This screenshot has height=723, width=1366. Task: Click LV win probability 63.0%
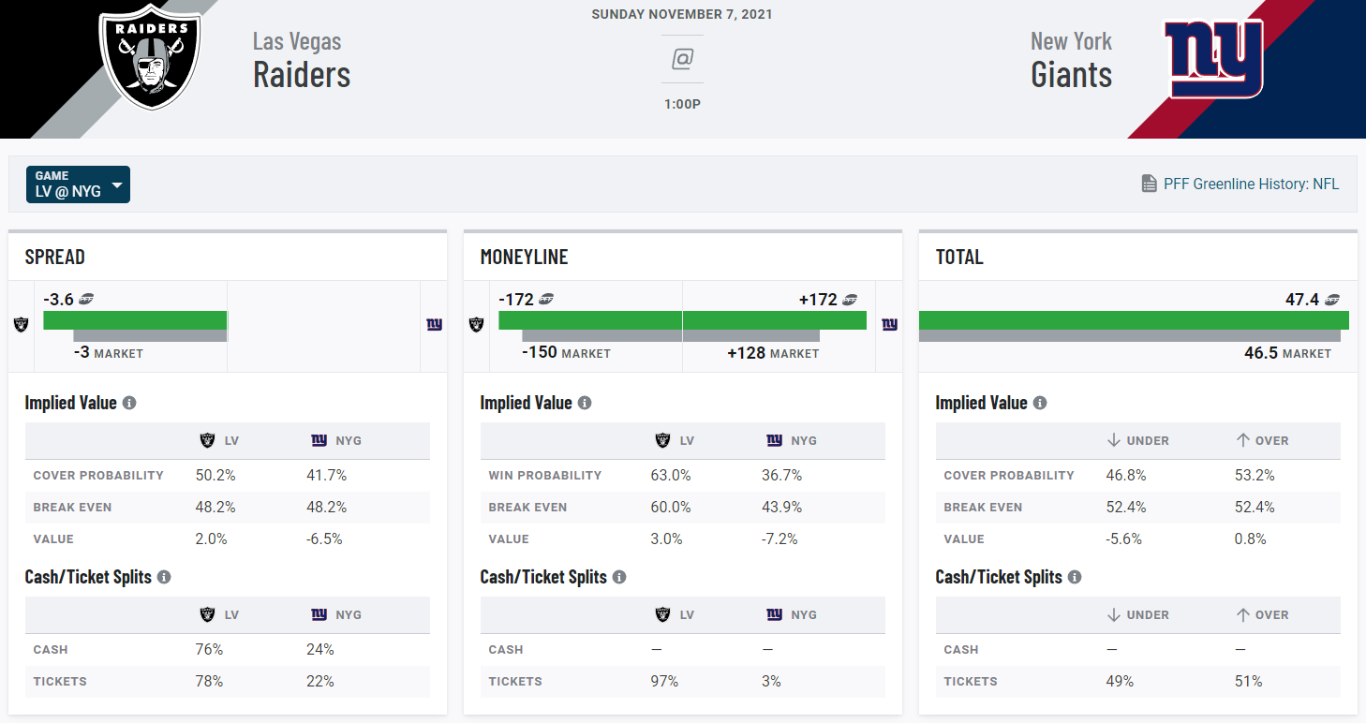[671, 475]
